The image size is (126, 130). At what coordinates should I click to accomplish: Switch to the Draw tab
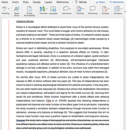click(26, 2)
